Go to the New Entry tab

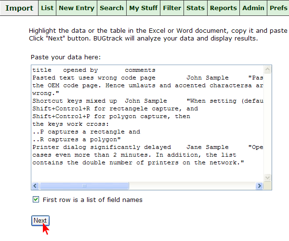pos(76,8)
